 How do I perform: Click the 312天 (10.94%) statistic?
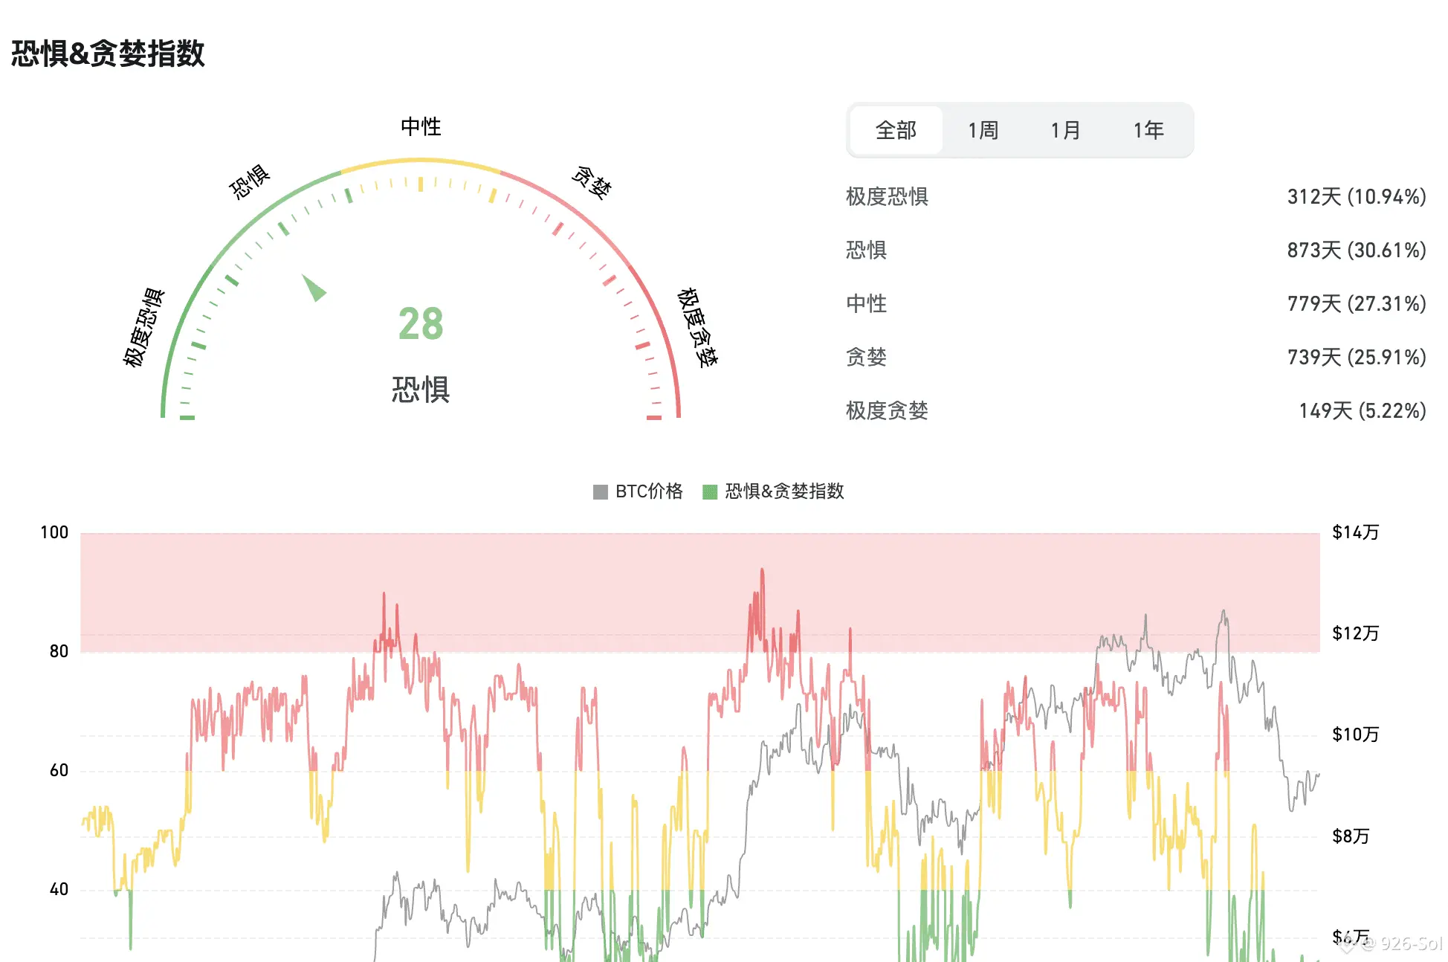pyautogui.click(x=1356, y=197)
